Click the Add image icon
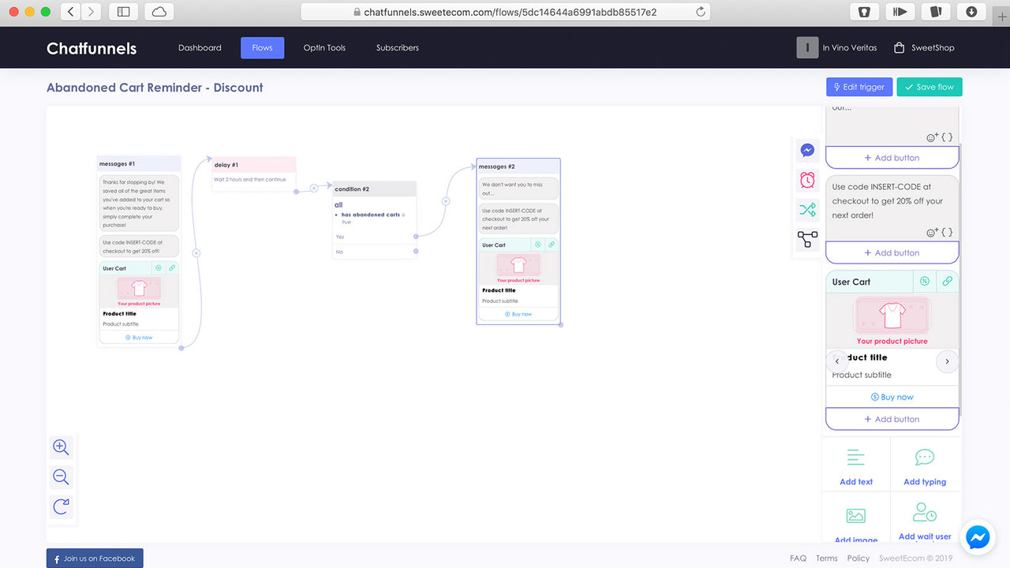The image size is (1010, 568). tap(855, 514)
